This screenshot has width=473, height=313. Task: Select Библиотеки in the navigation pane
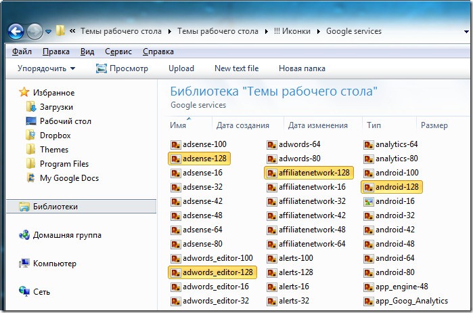(x=81, y=207)
